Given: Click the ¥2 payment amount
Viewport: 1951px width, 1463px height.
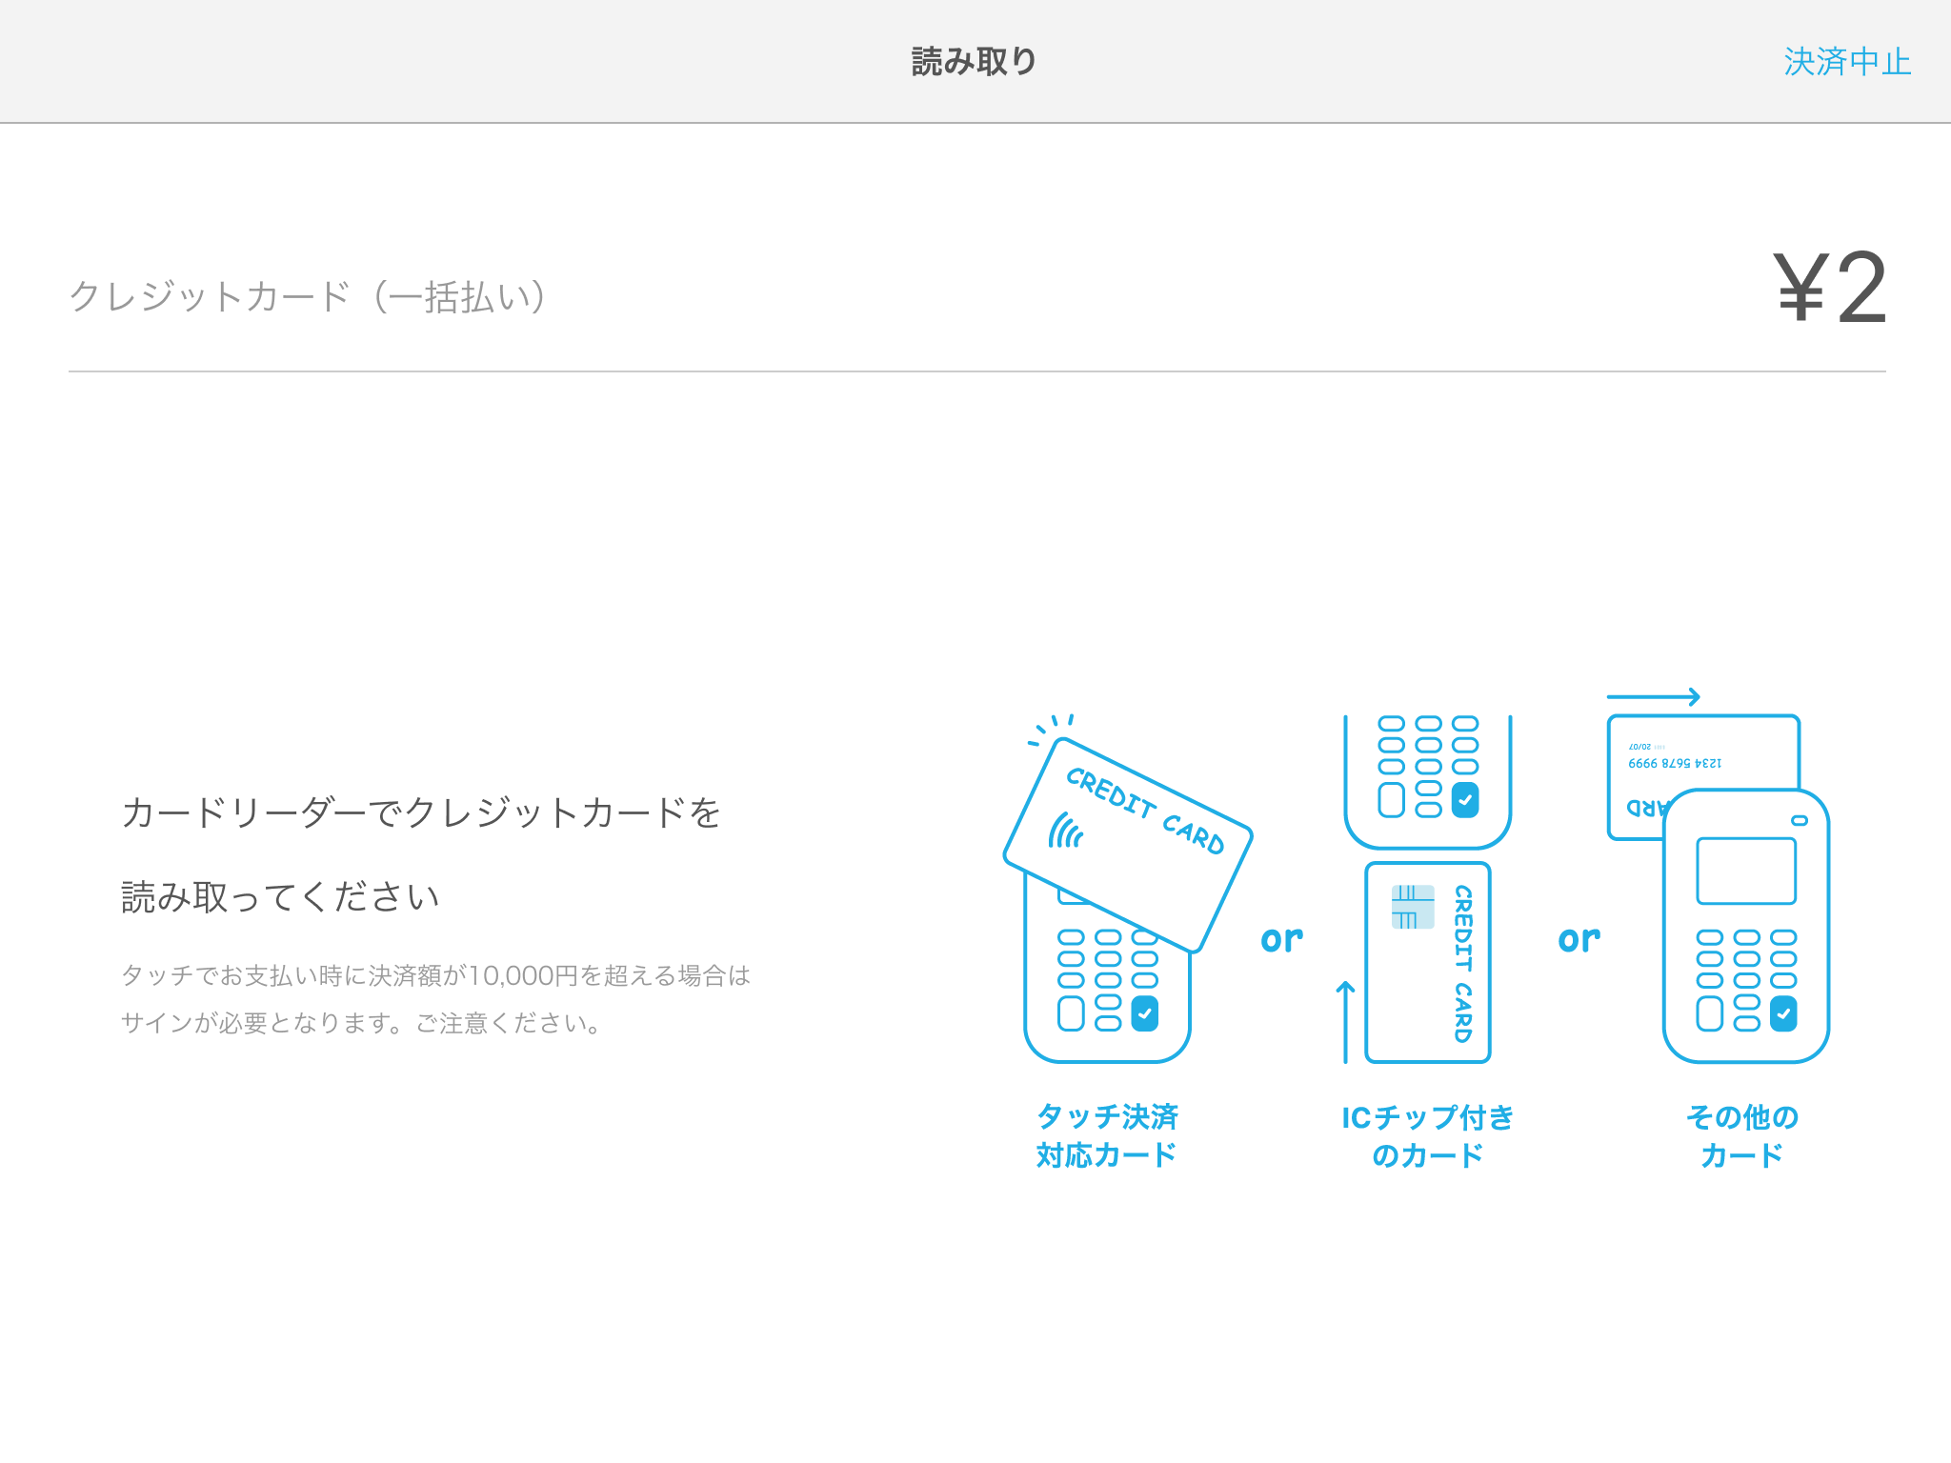Looking at the screenshot, I should 1829,289.
